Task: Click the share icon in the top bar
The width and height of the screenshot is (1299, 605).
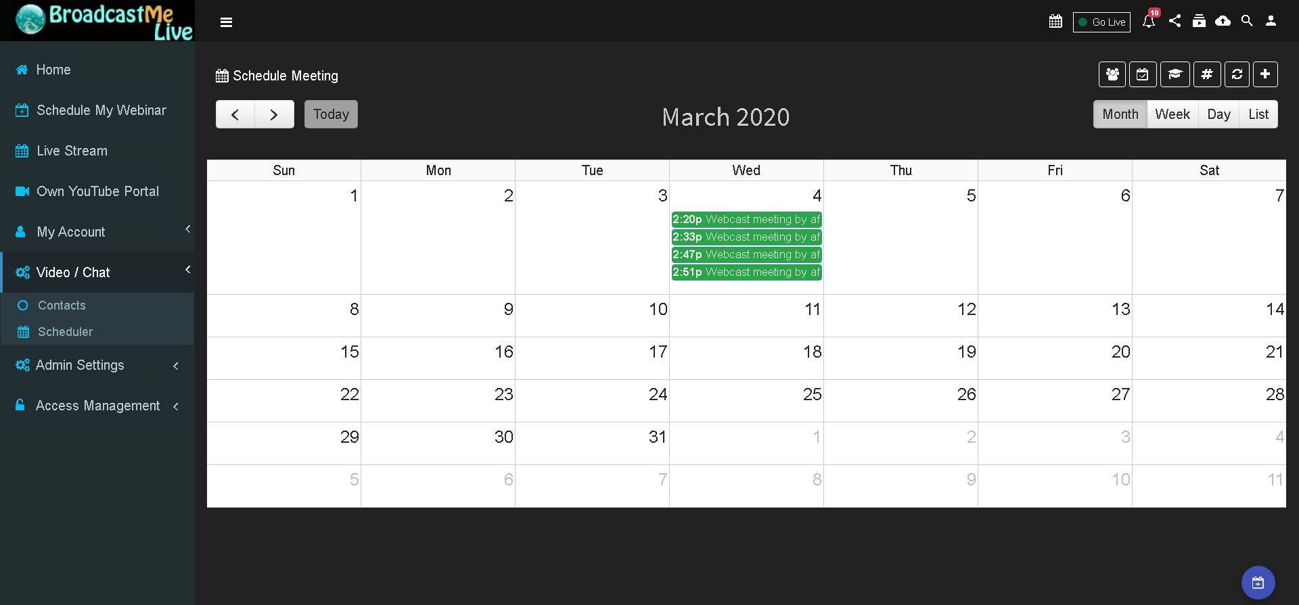Action: pyautogui.click(x=1175, y=21)
